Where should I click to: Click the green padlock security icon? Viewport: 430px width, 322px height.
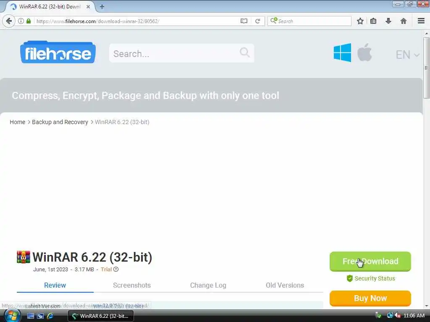[29, 21]
